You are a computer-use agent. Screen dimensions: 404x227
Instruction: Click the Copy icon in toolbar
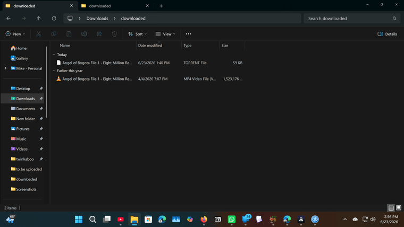[54, 34]
